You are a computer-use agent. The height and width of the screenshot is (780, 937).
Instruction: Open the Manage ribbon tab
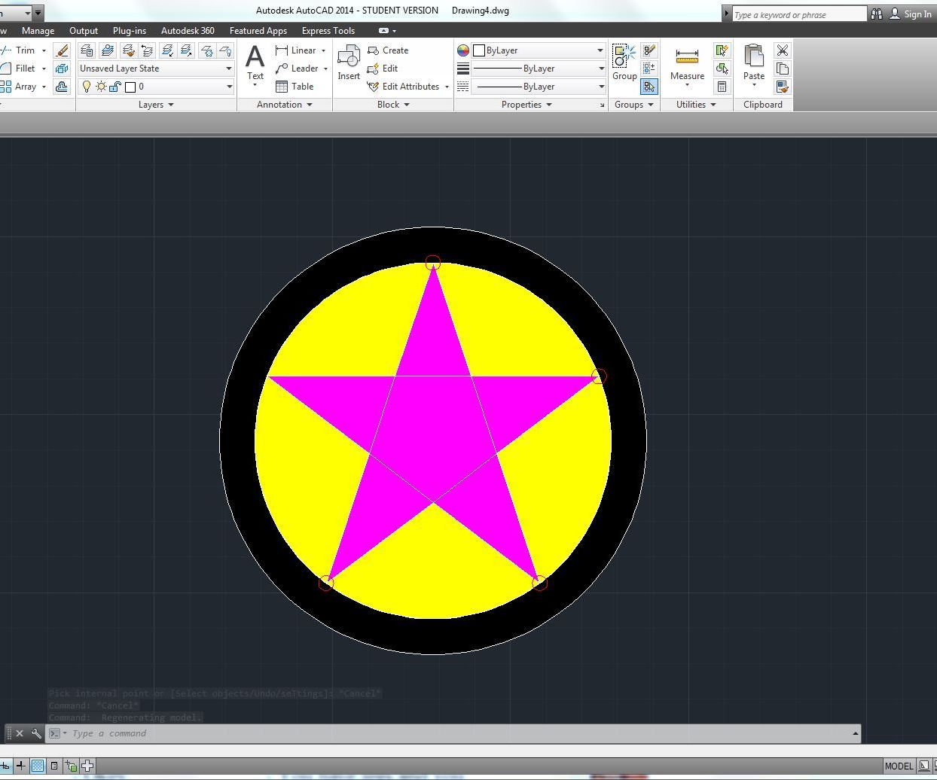tap(38, 31)
